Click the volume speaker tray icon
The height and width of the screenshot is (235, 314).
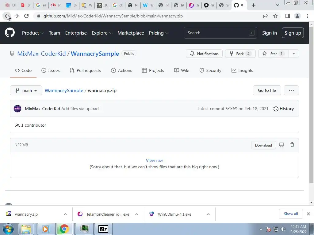[283, 229]
